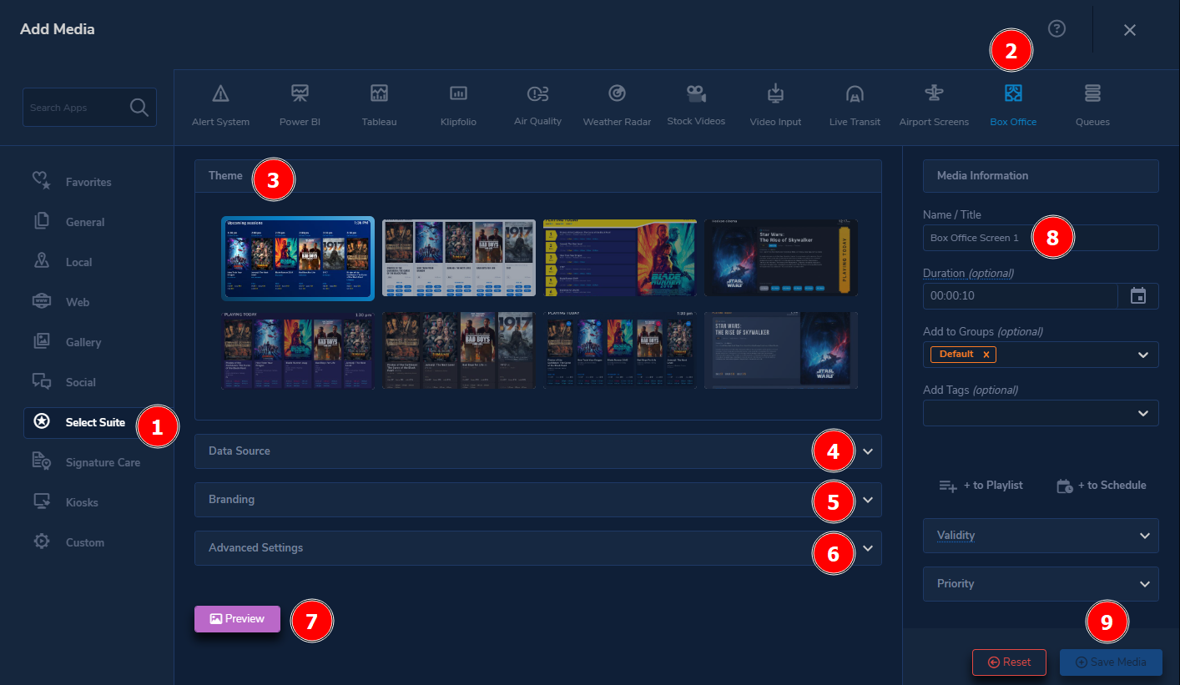The height and width of the screenshot is (685, 1180).
Task: Select the dark large-poster Bad Boys theme
Action: pos(458,350)
